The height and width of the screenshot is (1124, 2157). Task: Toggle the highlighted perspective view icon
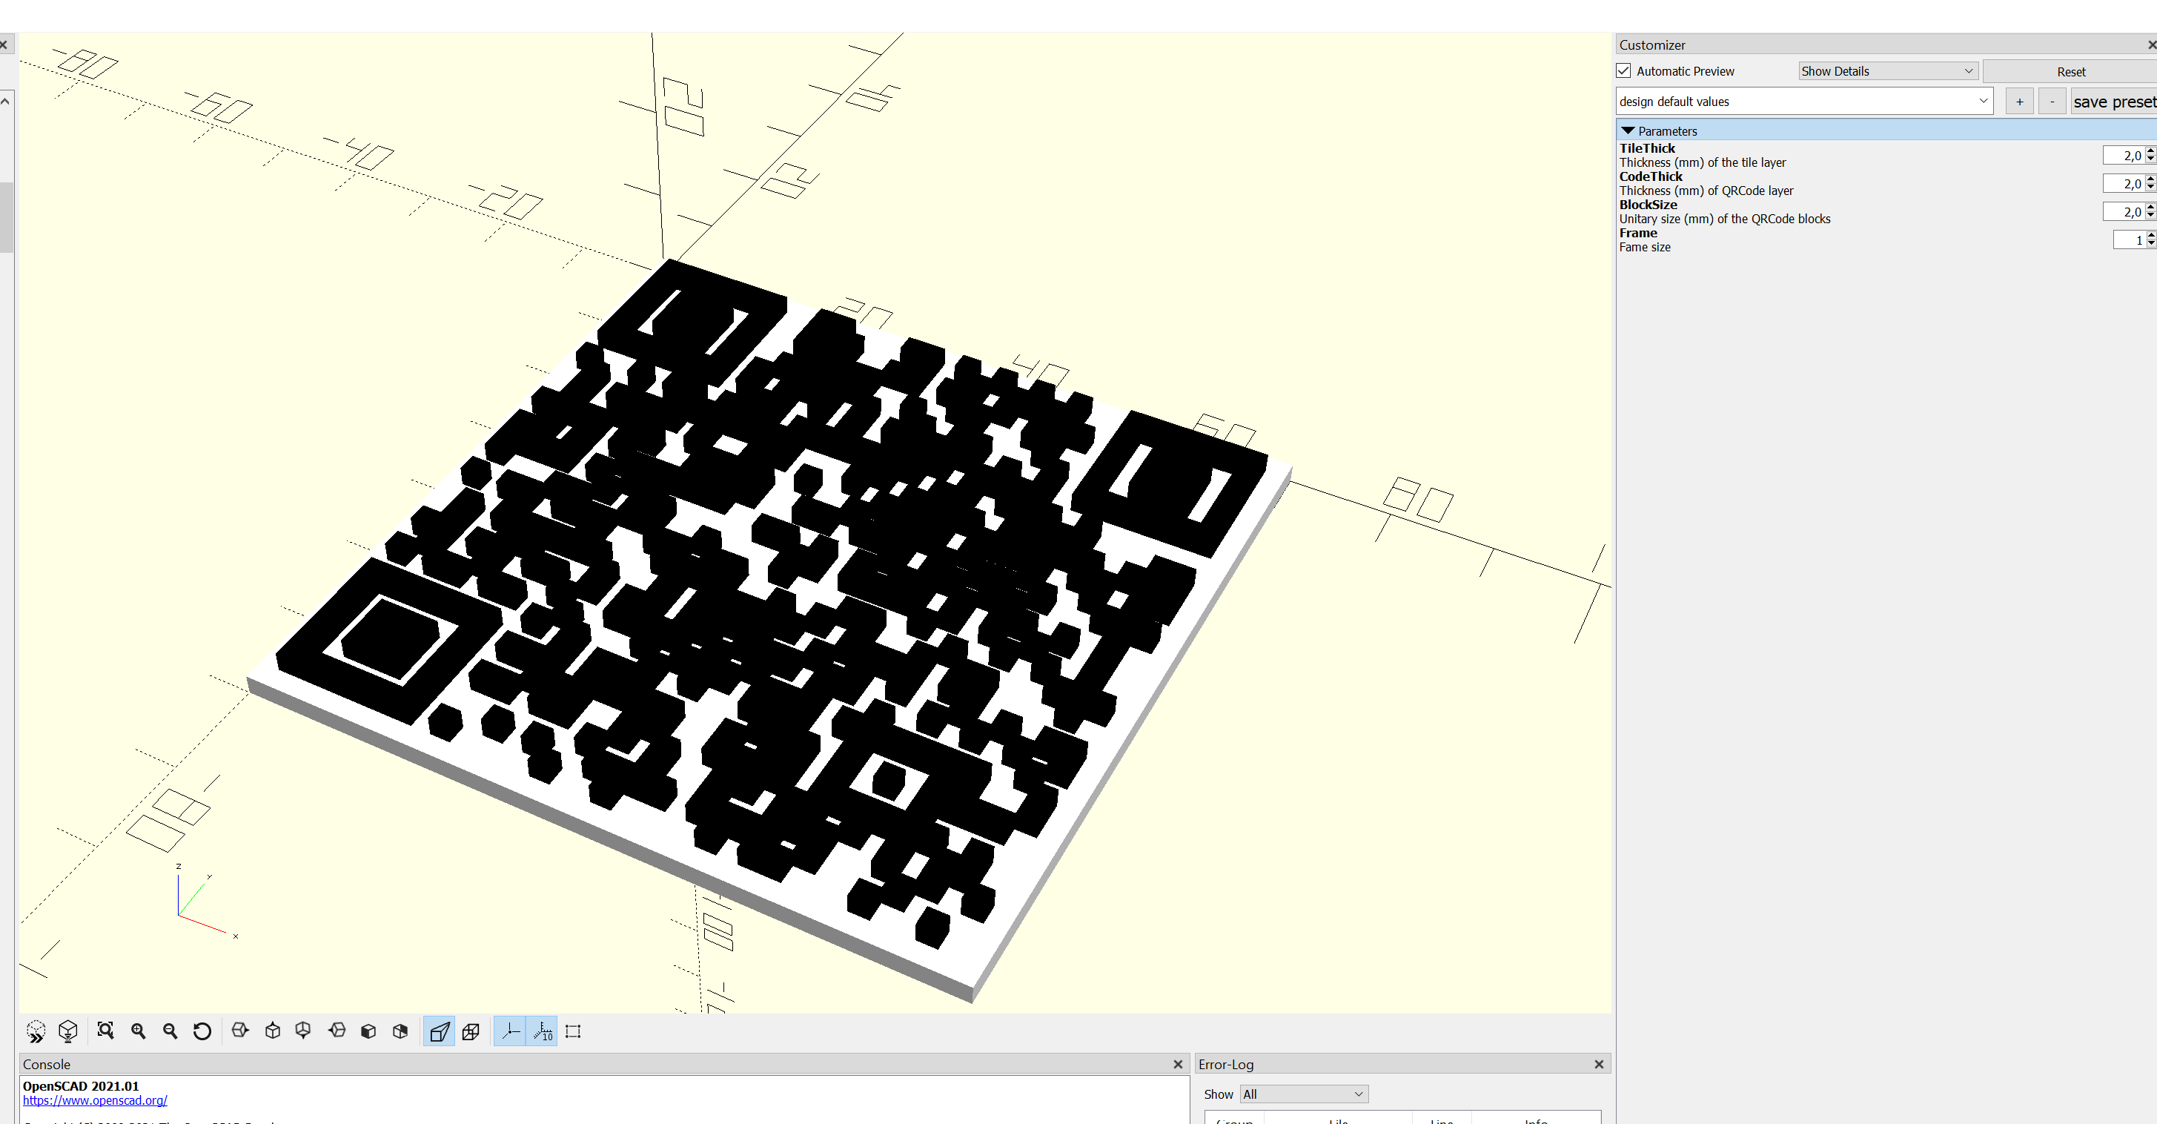tap(439, 1031)
